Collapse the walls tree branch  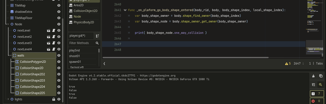pos(11,55)
